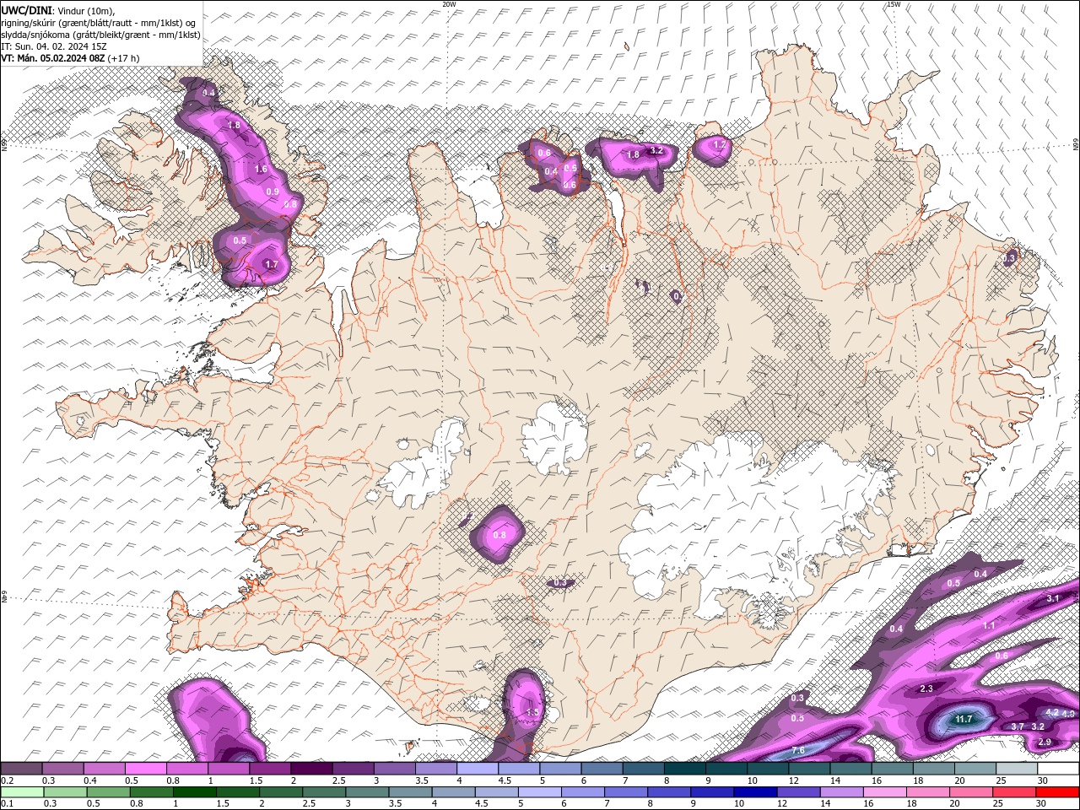Image resolution: width=1080 pixels, height=810 pixels.
Task: Click the pale lavender 4 swatch in purple legend
Action: coord(478,769)
